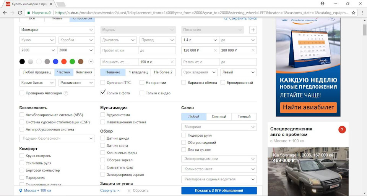Open the Иномарки brand dropdown

[57, 30]
